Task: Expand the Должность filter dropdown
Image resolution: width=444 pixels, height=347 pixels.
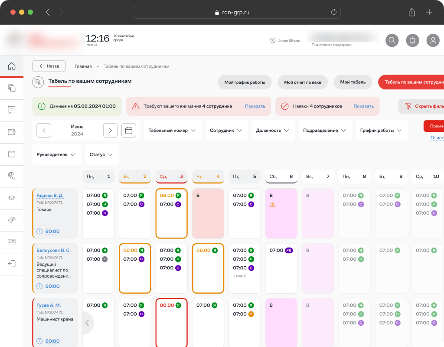Action: click(273, 131)
